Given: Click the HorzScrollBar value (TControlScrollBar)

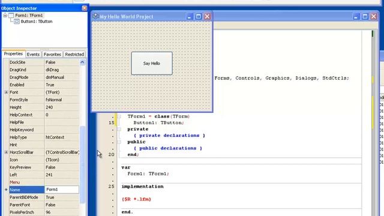Looking at the screenshot, I should coord(62,152).
